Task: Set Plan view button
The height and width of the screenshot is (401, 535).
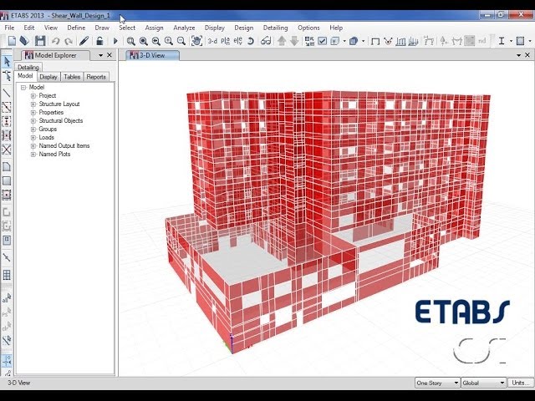Action: point(225,41)
